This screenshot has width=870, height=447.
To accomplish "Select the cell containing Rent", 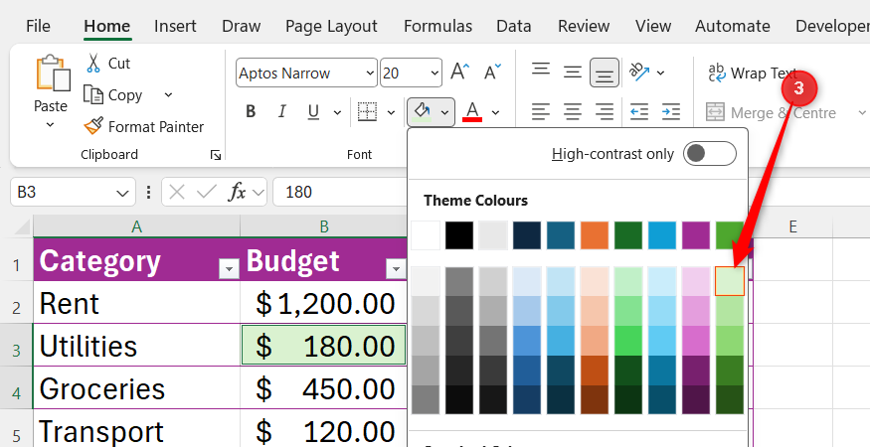I will click(136, 303).
